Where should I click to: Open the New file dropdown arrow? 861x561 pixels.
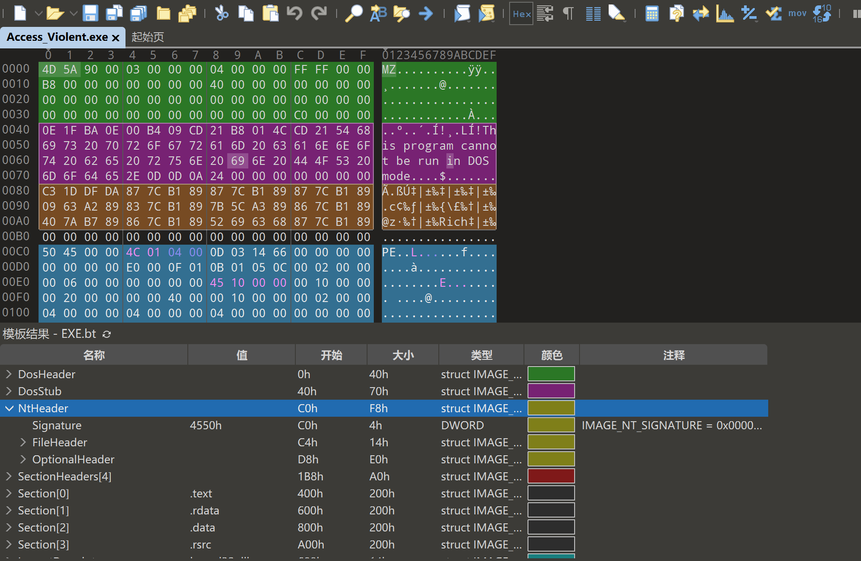(x=39, y=13)
